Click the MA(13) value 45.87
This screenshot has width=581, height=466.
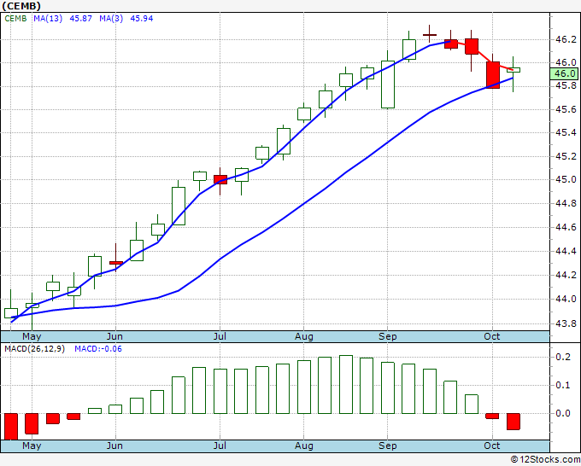click(80, 19)
